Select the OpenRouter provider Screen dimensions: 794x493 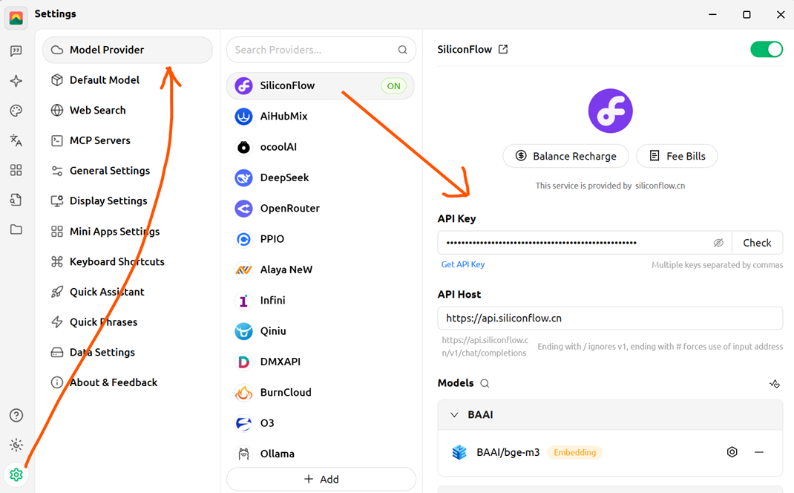tap(321, 208)
